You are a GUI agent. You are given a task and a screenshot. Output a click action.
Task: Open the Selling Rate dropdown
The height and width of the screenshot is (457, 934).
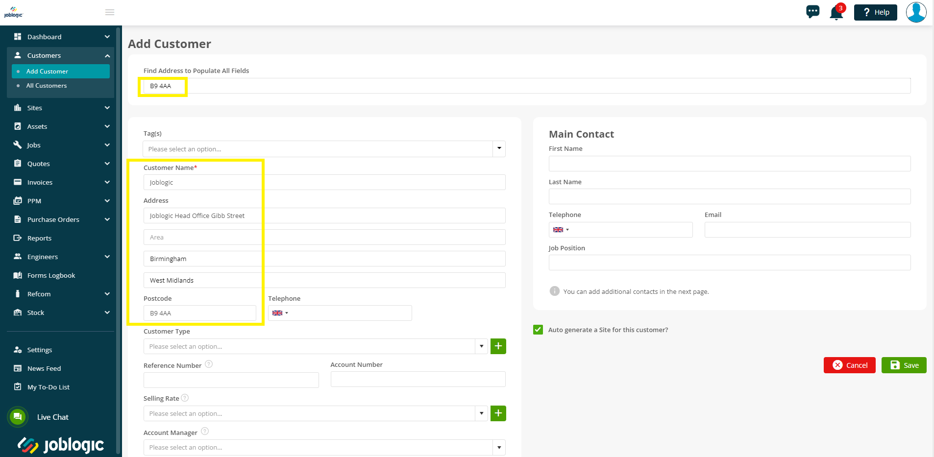pos(316,413)
